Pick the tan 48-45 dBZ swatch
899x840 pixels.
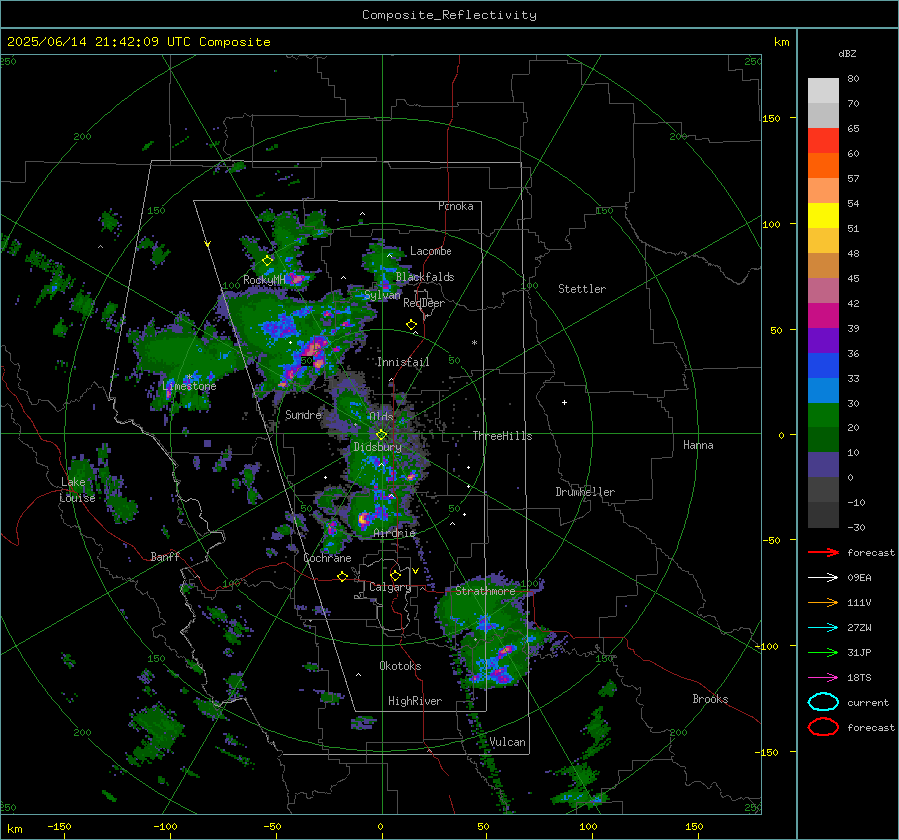[x=823, y=265]
